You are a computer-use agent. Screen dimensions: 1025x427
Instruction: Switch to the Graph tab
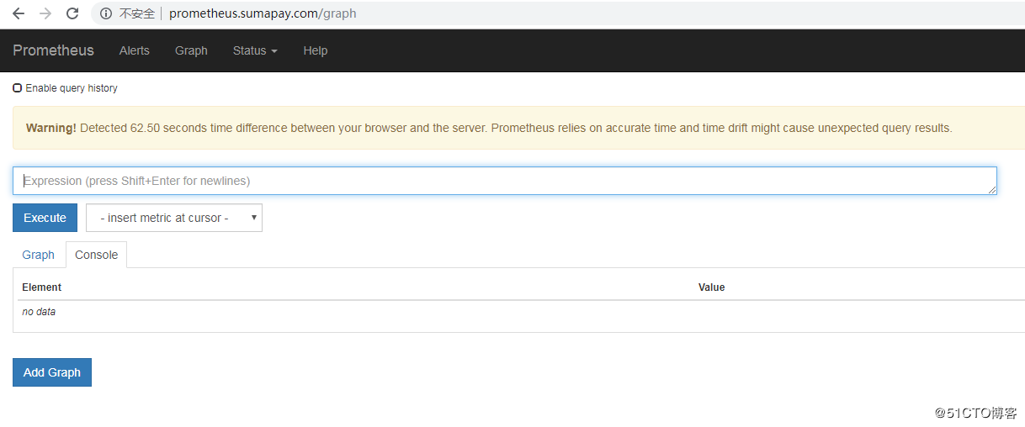[38, 255]
